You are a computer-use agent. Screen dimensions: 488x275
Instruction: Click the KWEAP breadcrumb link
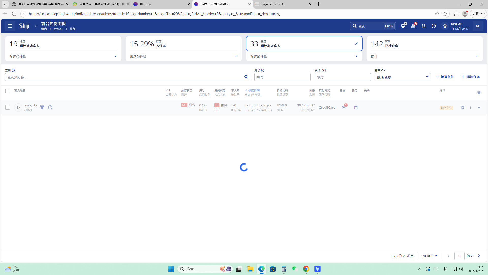(x=58, y=29)
